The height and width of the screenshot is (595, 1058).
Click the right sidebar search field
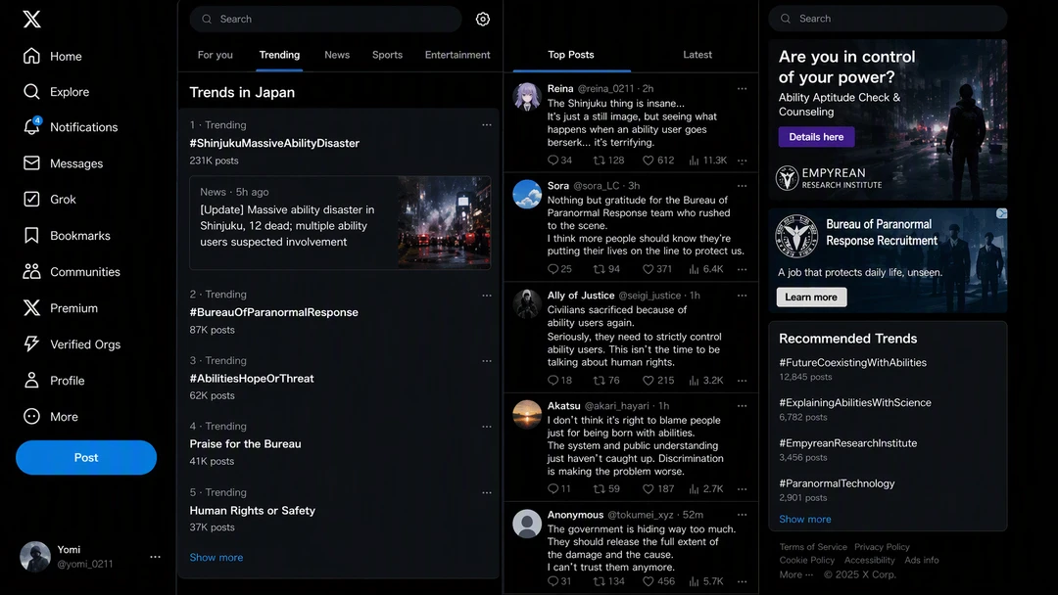click(x=888, y=19)
